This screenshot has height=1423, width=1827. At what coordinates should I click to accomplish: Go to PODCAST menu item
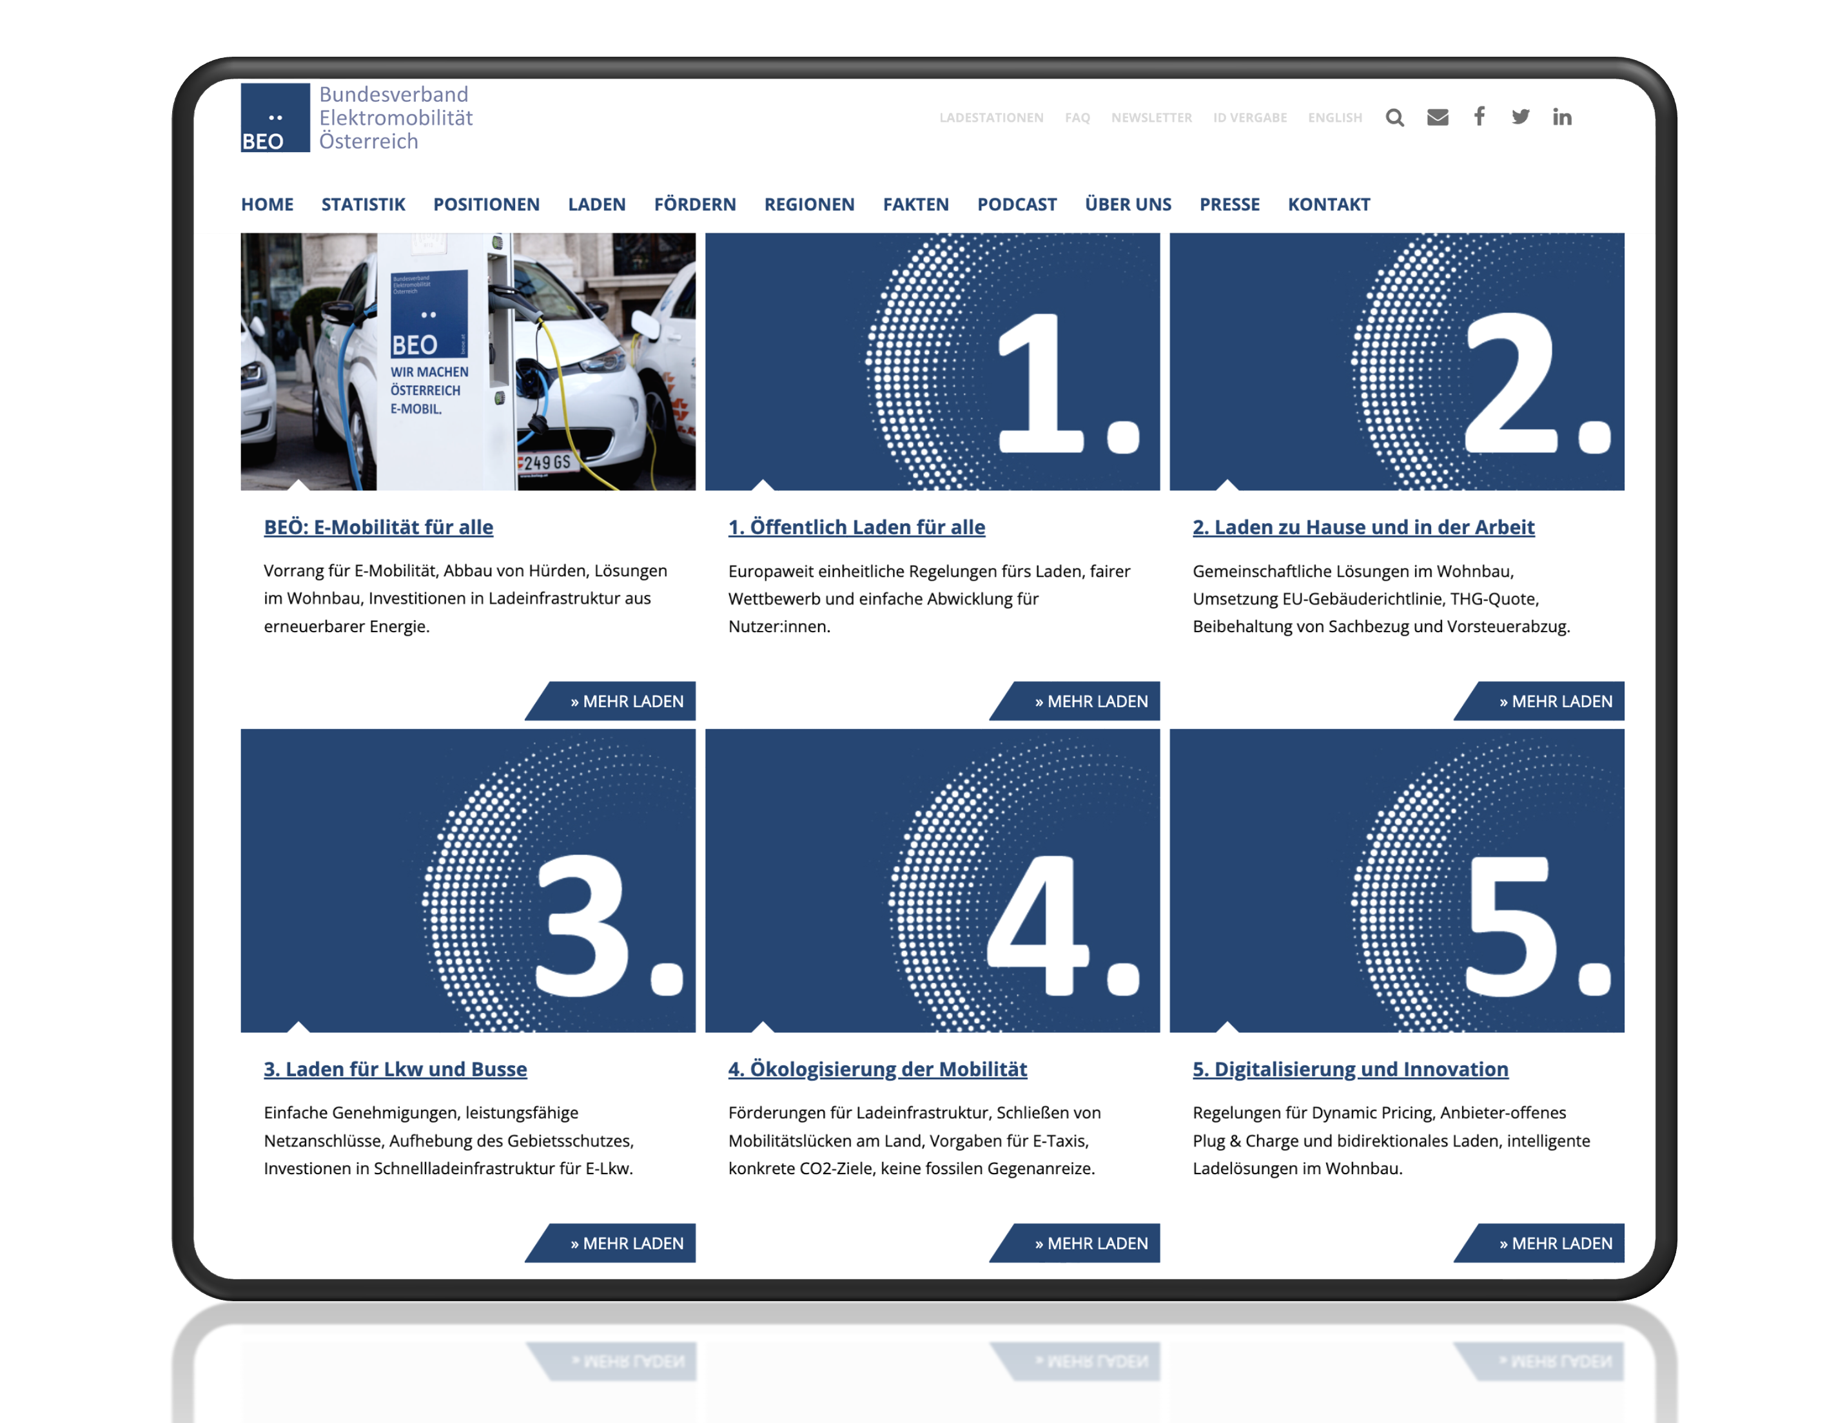coord(1017,205)
